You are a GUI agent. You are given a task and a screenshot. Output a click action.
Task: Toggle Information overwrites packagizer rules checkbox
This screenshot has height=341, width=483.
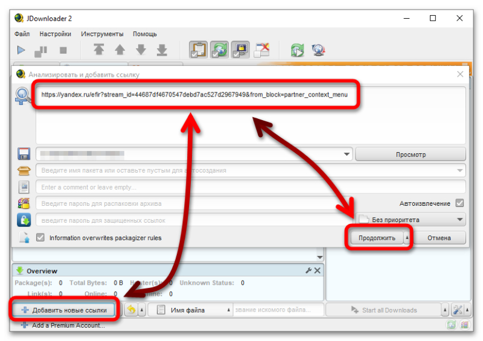click(x=40, y=238)
